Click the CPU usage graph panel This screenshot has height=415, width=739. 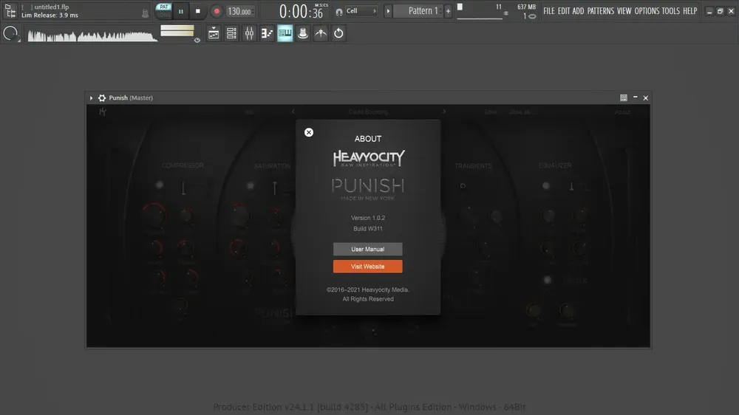click(x=480, y=12)
